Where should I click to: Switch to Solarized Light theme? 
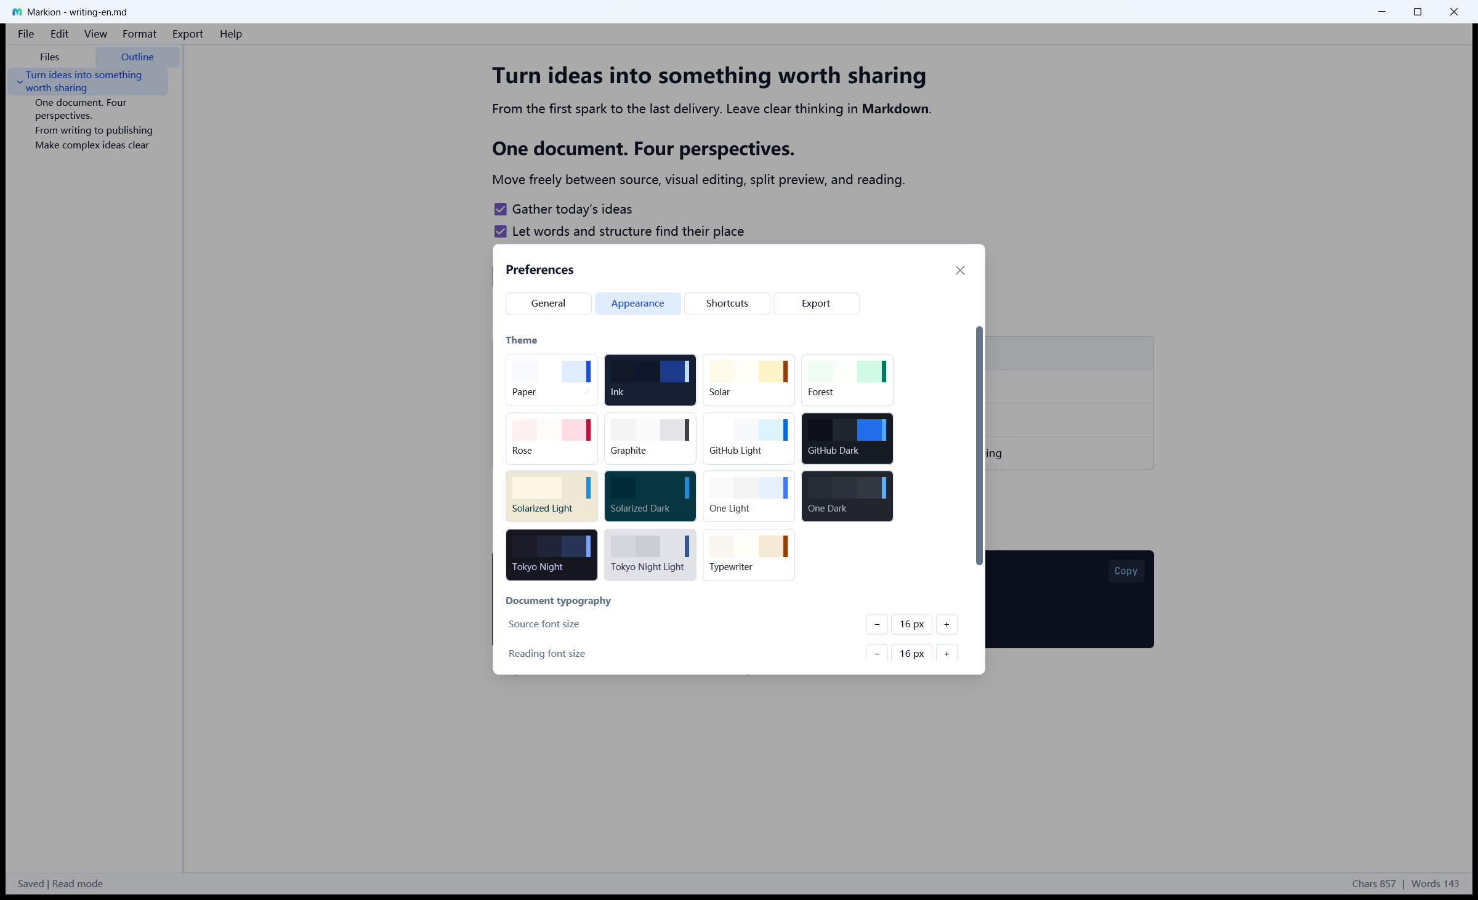(x=551, y=496)
